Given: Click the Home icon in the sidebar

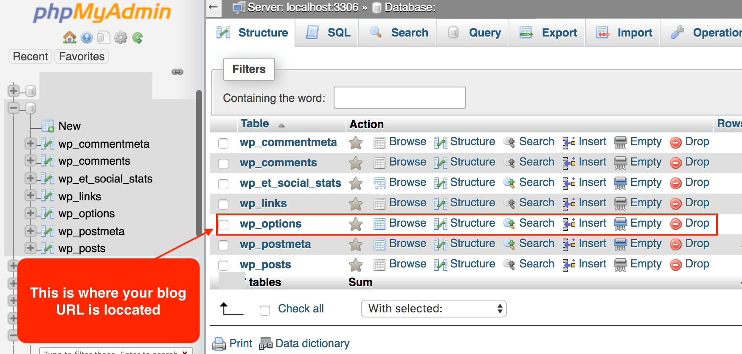Looking at the screenshot, I should coord(69,38).
